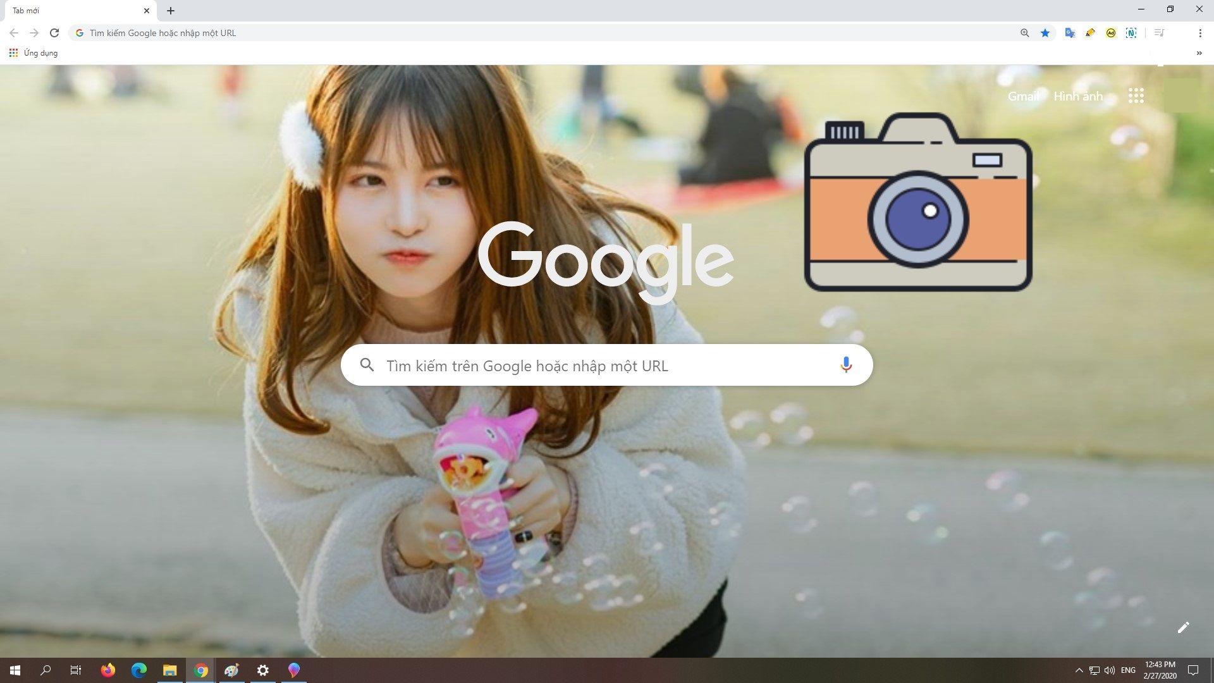Open a new tab with plus button
Image resolution: width=1214 pixels, height=683 pixels.
pos(171,11)
